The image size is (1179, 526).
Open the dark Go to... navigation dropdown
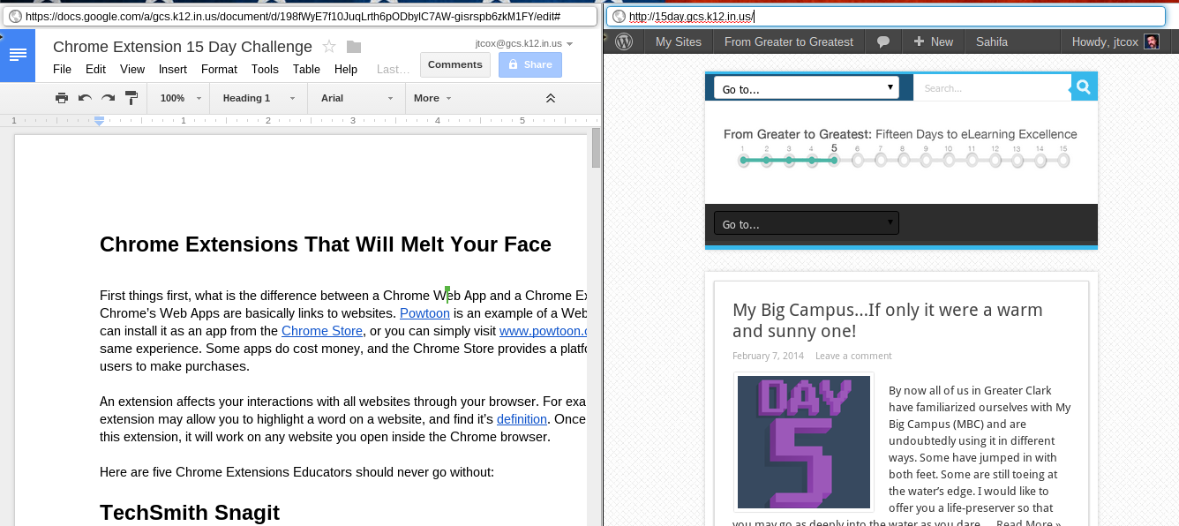tap(806, 224)
